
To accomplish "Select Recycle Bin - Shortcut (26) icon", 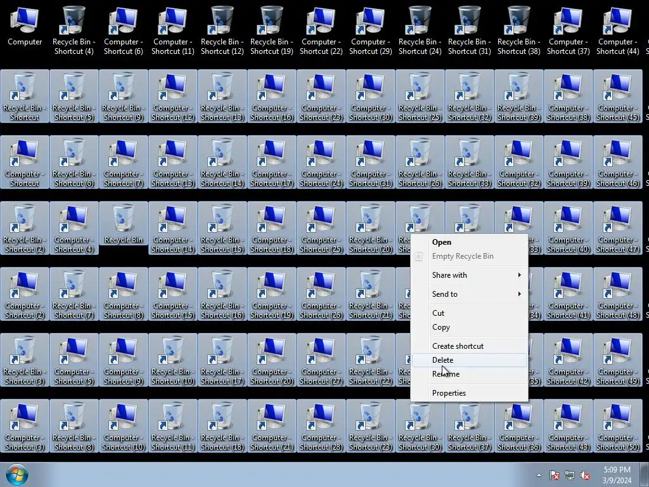I will click(420, 162).
